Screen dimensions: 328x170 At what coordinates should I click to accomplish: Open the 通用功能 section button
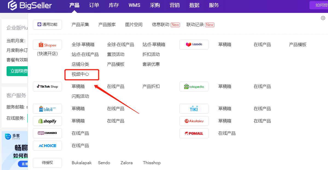(47, 24)
